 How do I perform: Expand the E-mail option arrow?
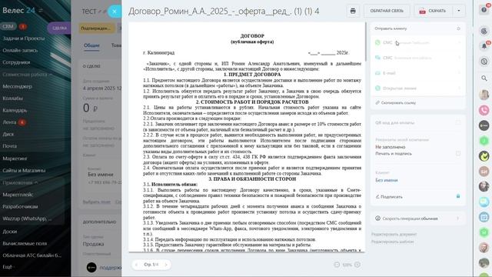coord(460,73)
